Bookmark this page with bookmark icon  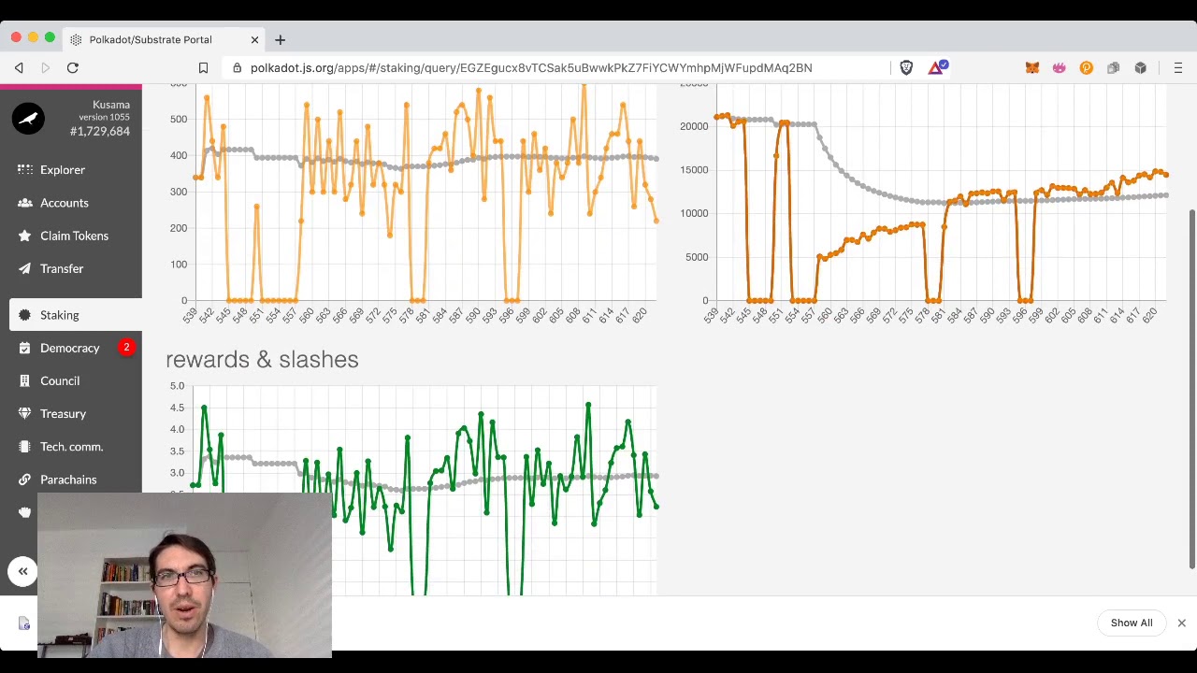tap(203, 67)
